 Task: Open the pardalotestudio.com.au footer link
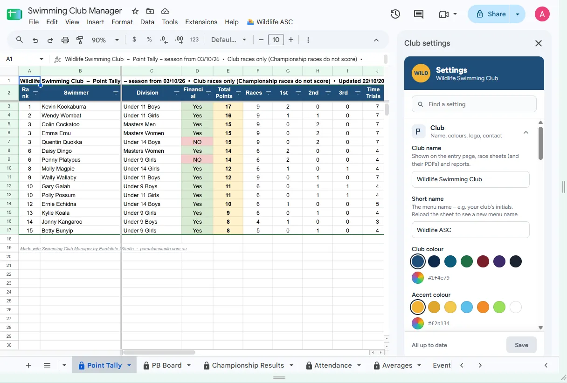pyautogui.click(x=163, y=249)
